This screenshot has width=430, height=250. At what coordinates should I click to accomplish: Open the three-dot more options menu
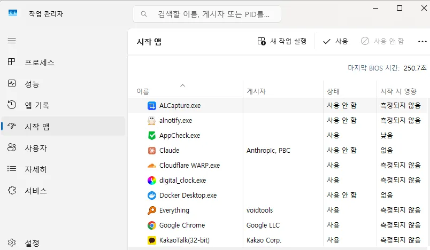[x=423, y=42]
